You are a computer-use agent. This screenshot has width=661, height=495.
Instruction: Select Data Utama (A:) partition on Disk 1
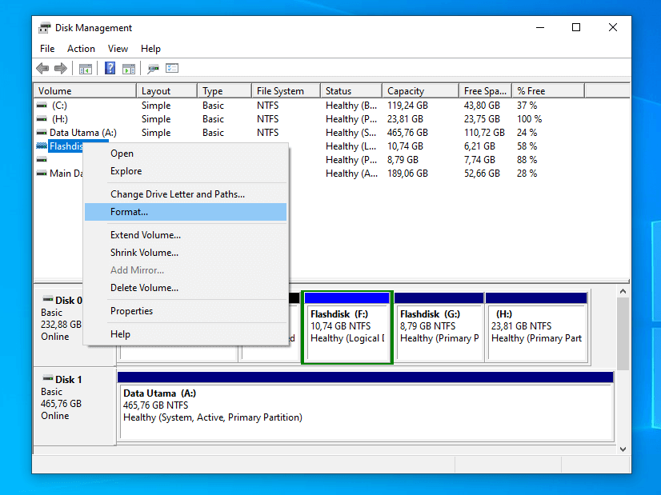point(366,405)
